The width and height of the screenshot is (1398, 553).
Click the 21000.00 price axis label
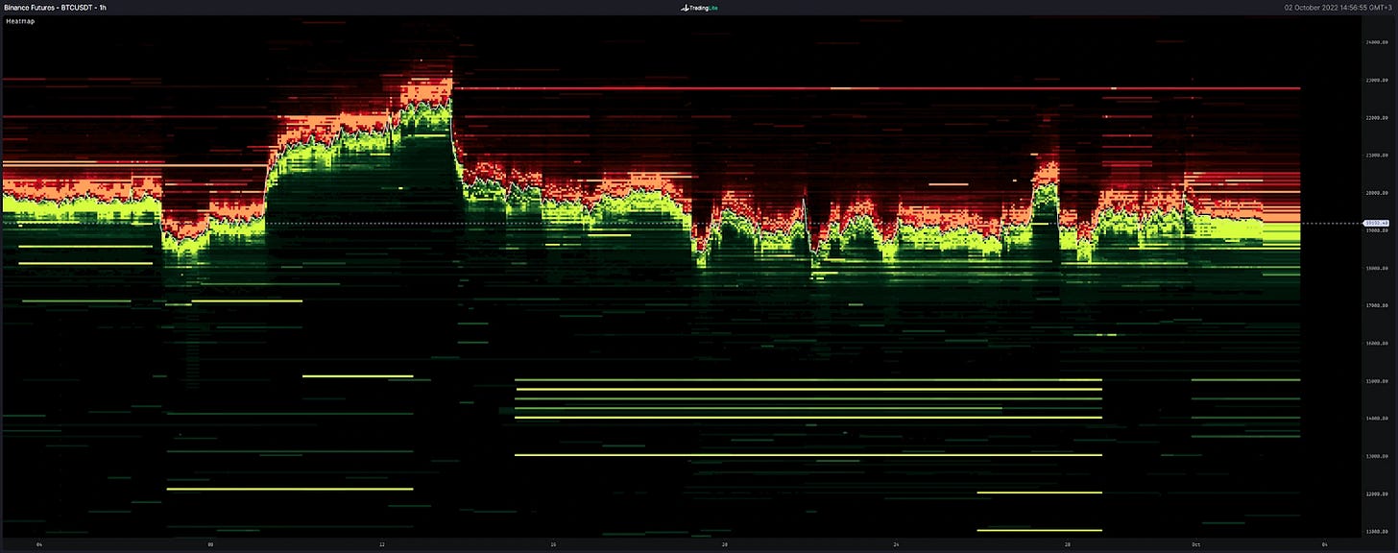1377,155
